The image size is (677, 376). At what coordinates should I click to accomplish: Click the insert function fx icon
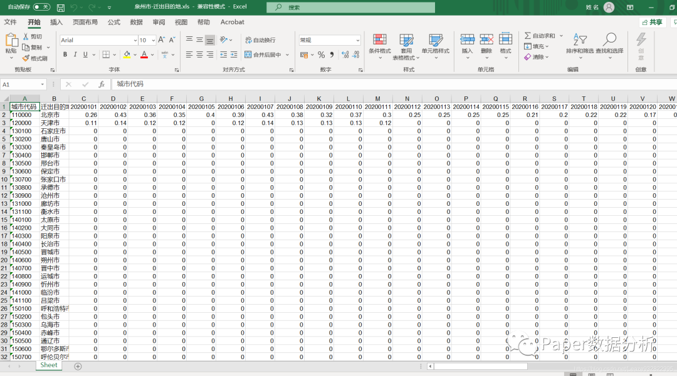tap(102, 84)
